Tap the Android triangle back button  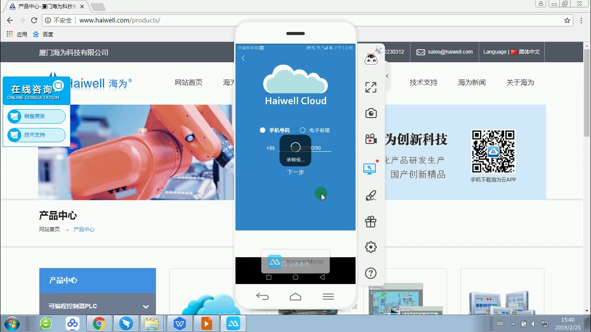(322, 277)
